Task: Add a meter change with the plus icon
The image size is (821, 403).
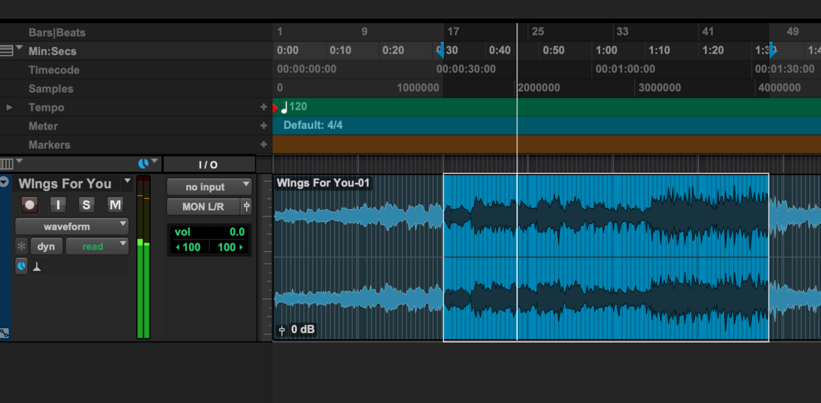Action: 263,126
